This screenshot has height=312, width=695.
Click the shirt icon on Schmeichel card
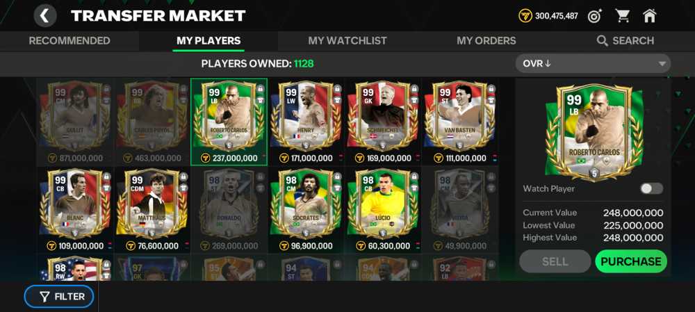pos(414,100)
